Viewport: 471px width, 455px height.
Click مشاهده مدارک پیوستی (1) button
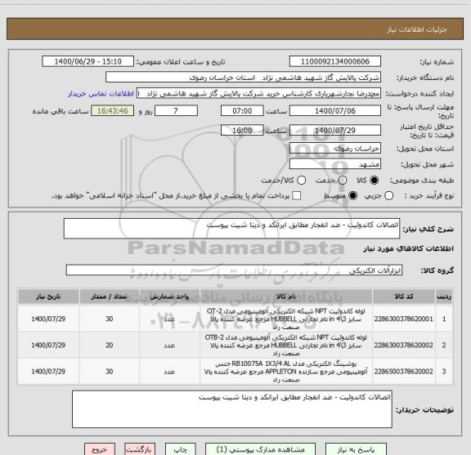pos(260,449)
